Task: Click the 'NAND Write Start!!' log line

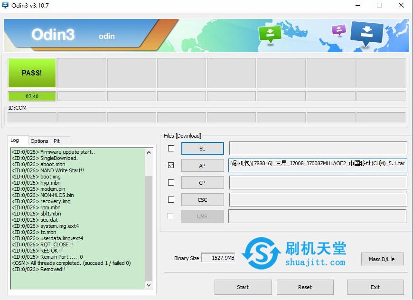Action: 48,170
